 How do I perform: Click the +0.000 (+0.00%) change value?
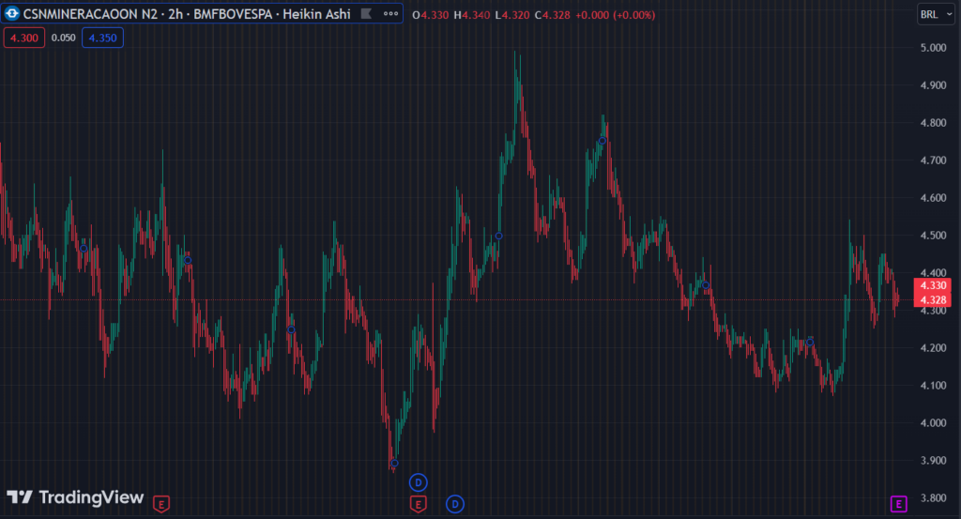(616, 15)
